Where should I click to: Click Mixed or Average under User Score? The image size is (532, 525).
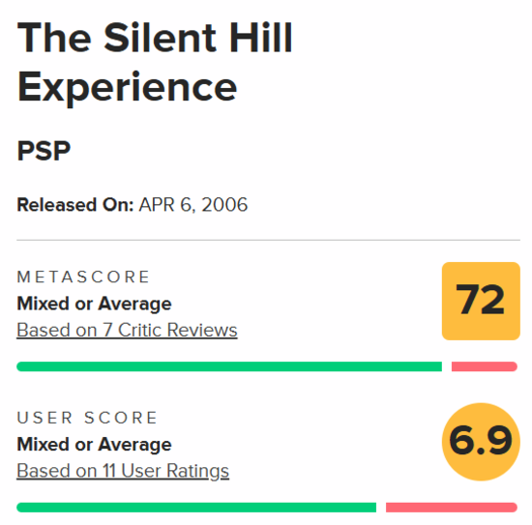click(x=94, y=444)
